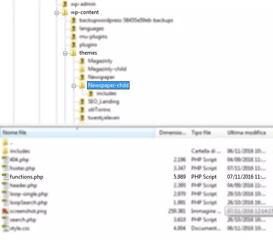The width and height of the screenshot is (273, 240).
Task: Click the functions.php file icon
Action: tap(5, 177)
